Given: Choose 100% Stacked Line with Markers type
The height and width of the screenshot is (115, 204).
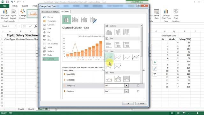Looking at the screenshot, I should [118, 66].
